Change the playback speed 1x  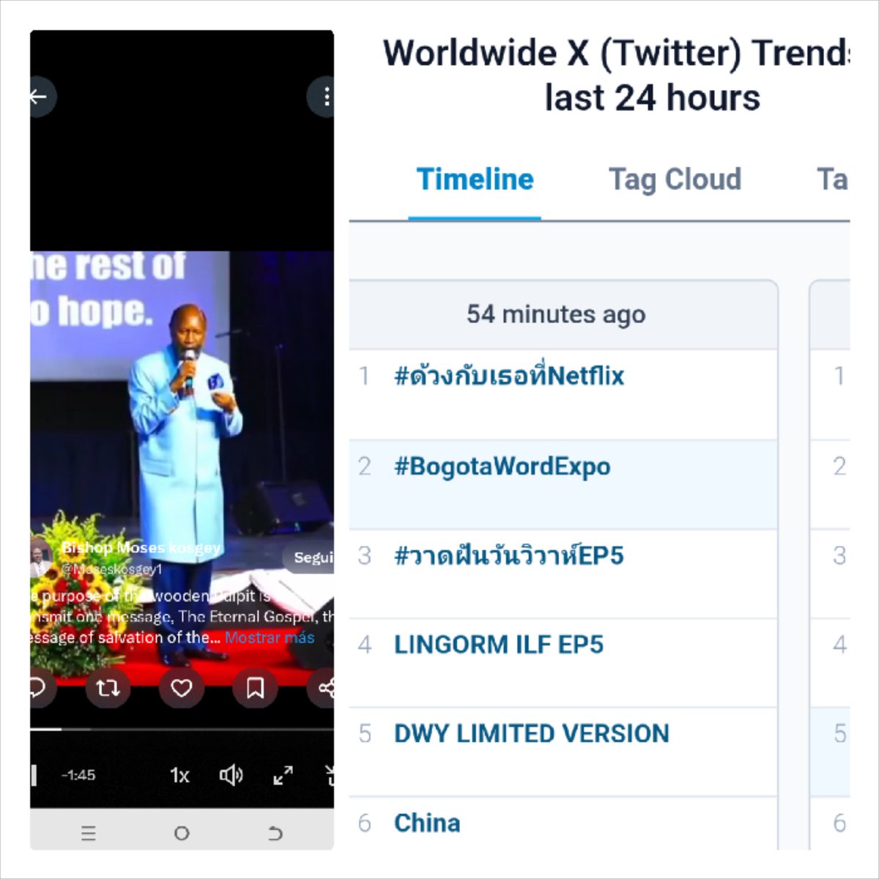179,775
